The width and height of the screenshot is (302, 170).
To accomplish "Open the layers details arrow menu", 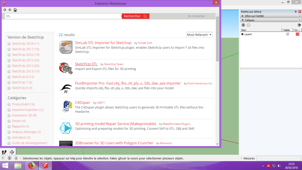I will click(x=299, y=25).
